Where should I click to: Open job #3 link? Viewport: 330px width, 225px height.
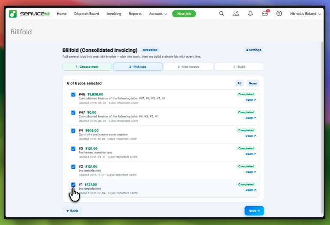point(250,154)
